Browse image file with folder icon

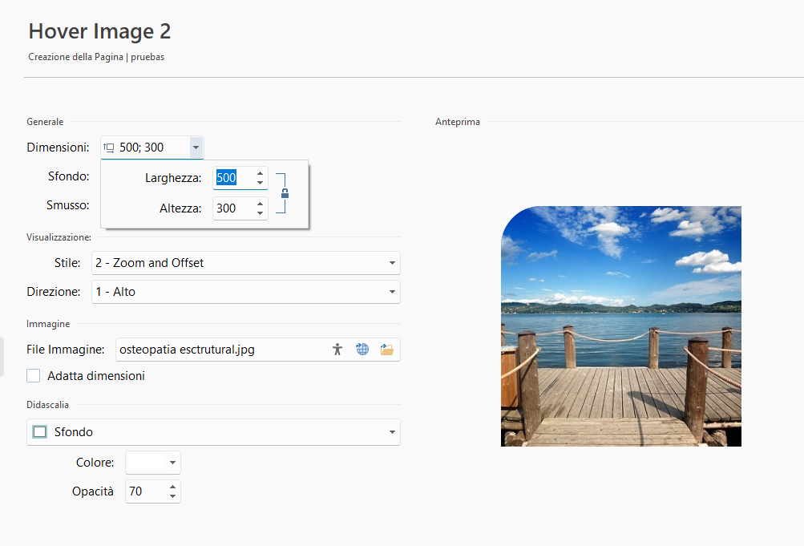point(387,350)
